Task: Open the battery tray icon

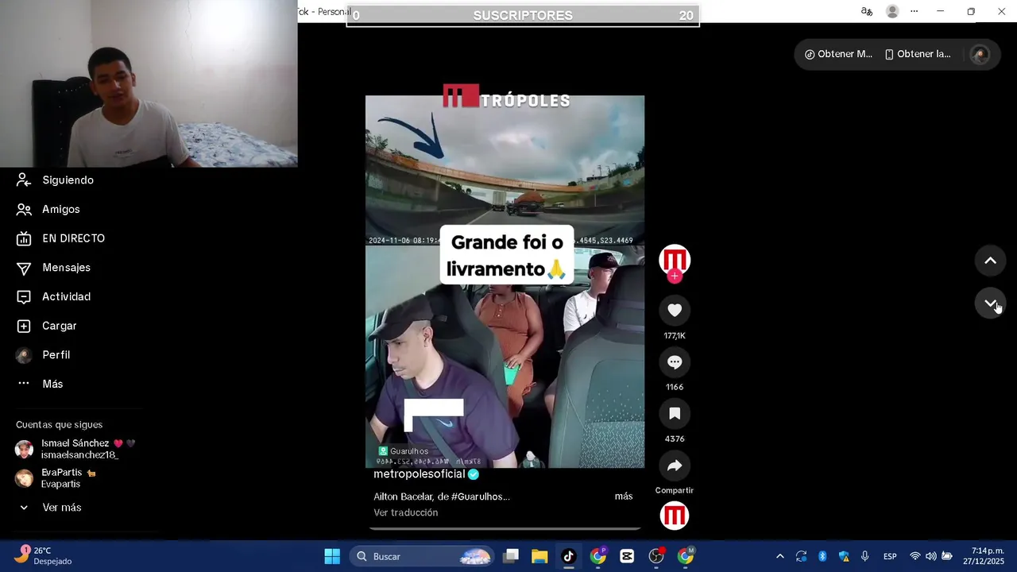Action: (947, 556)
